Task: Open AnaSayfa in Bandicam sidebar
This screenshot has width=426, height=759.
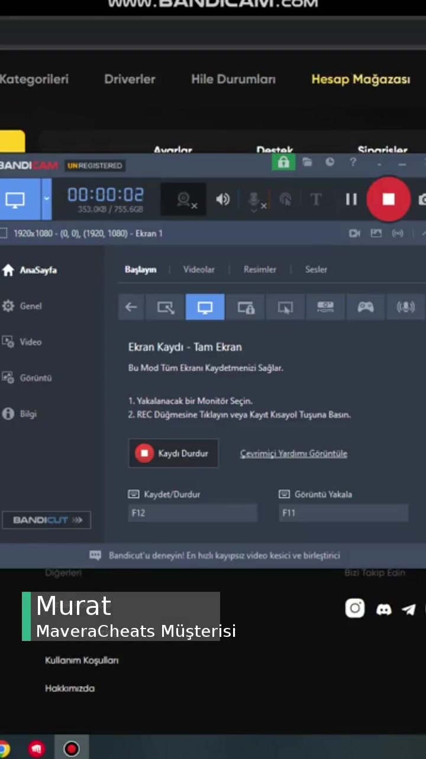Action: [30, 270]
